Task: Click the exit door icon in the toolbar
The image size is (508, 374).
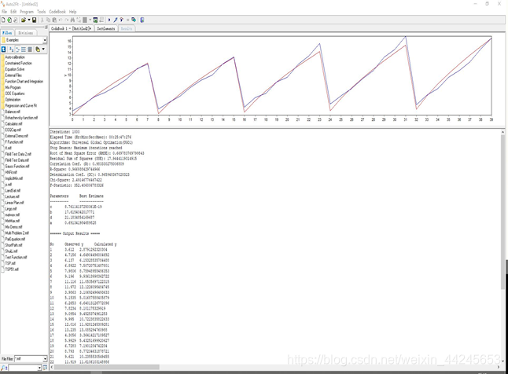Action: (x=142, y=20)
